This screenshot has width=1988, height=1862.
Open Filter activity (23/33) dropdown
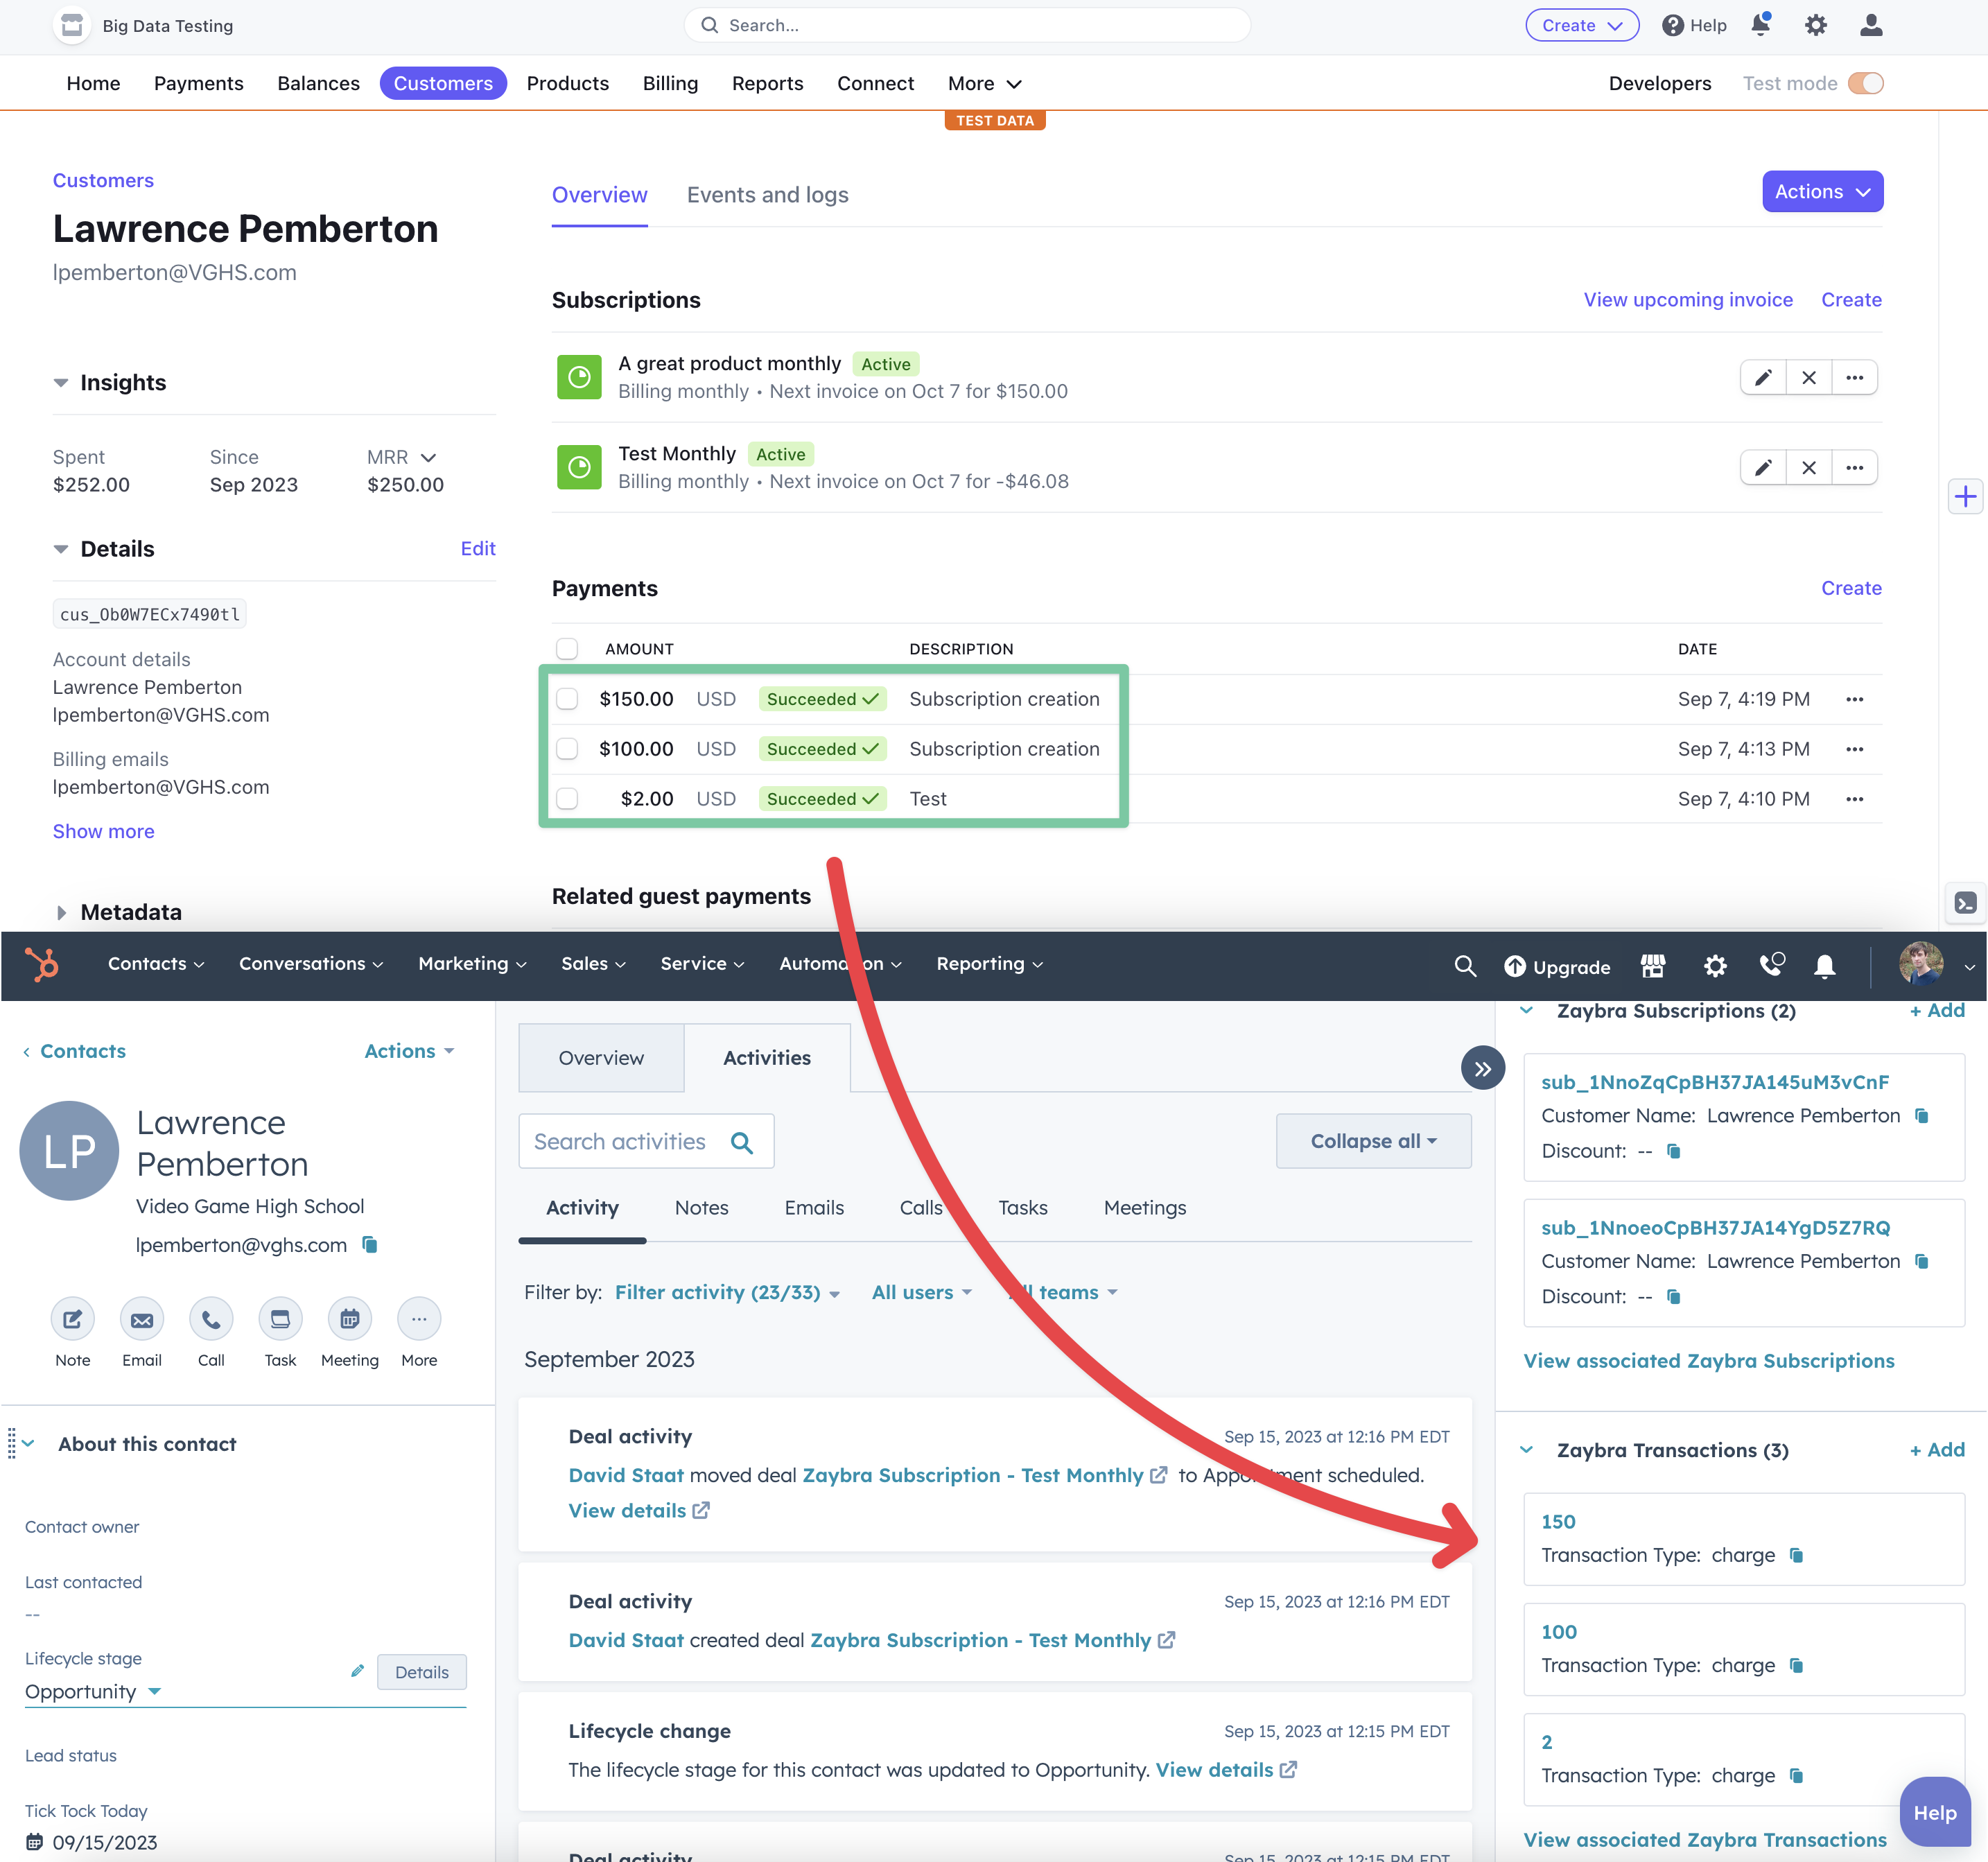tap(727, 1292)
